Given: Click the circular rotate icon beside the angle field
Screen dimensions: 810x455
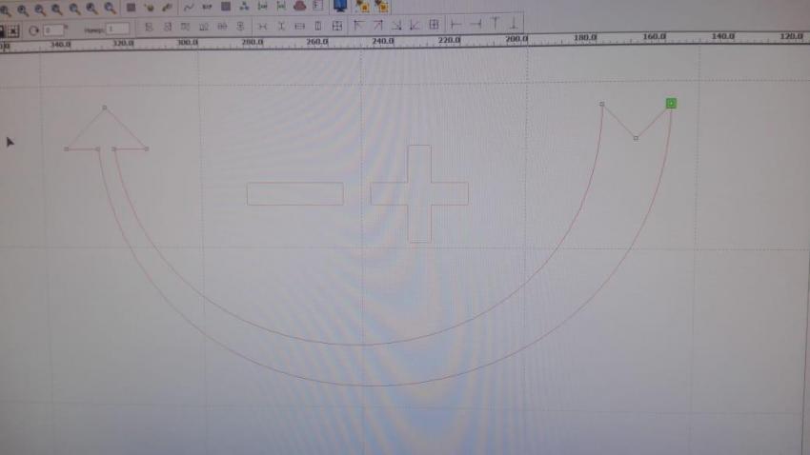Looking at the screenshot, I should coord(33,30).
